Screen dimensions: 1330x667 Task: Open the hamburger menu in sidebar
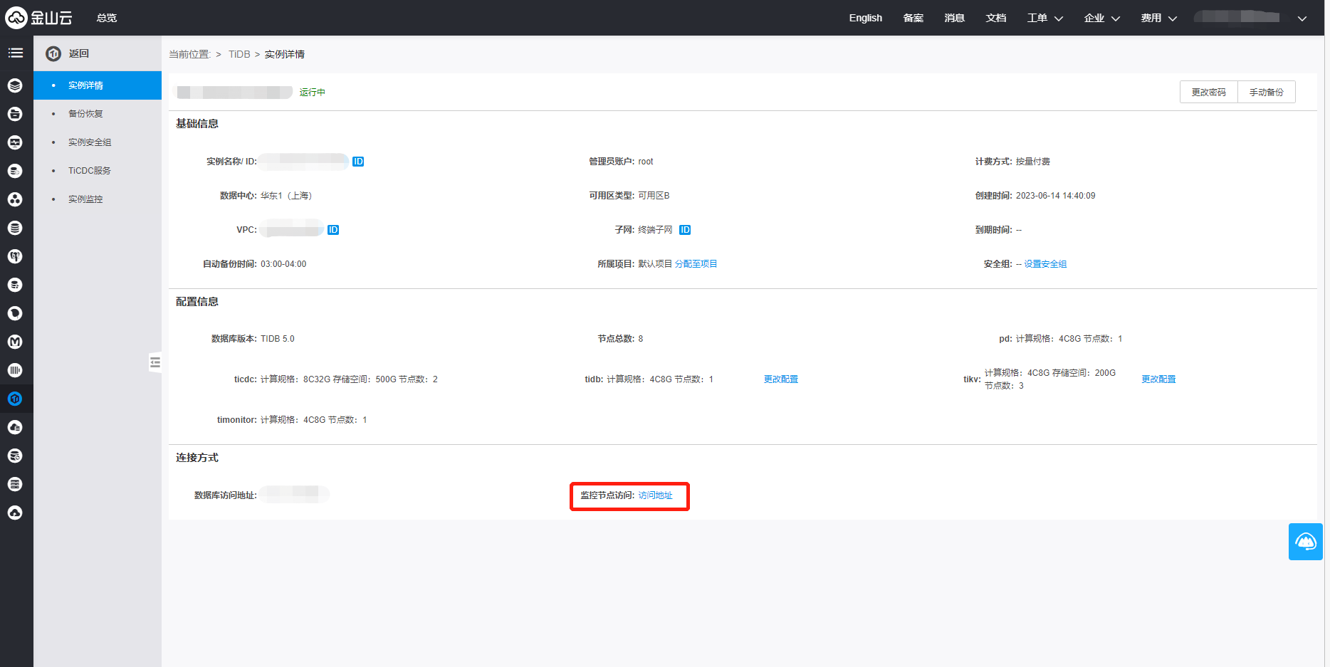16,53
